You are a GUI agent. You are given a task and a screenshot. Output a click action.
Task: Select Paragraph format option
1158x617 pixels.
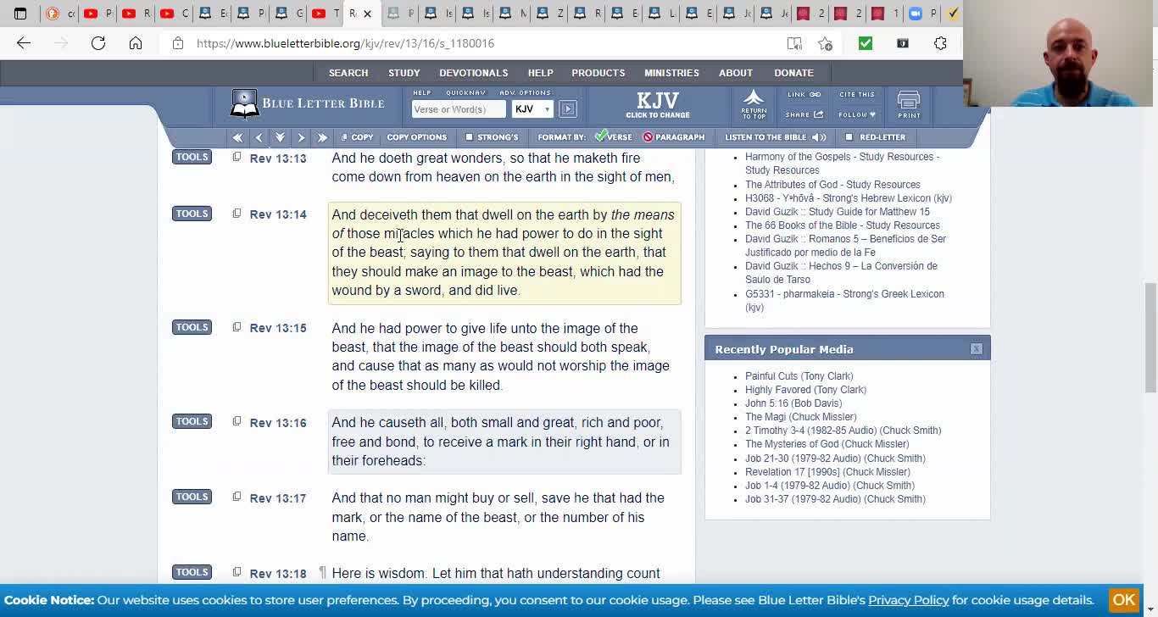pos(674,137)
